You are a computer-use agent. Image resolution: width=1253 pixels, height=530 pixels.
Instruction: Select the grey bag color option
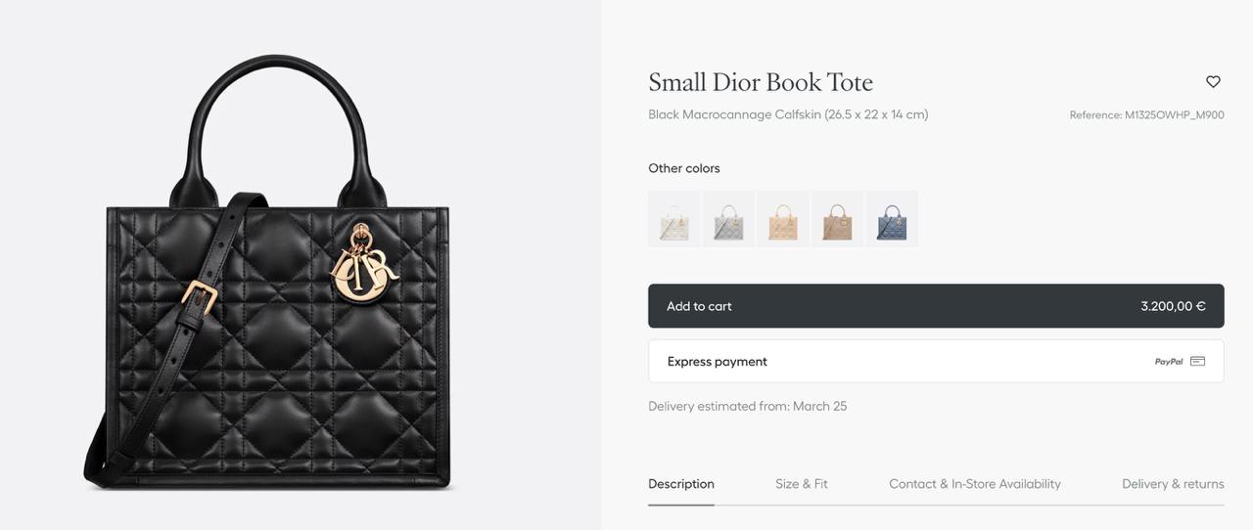coord(728,219)
